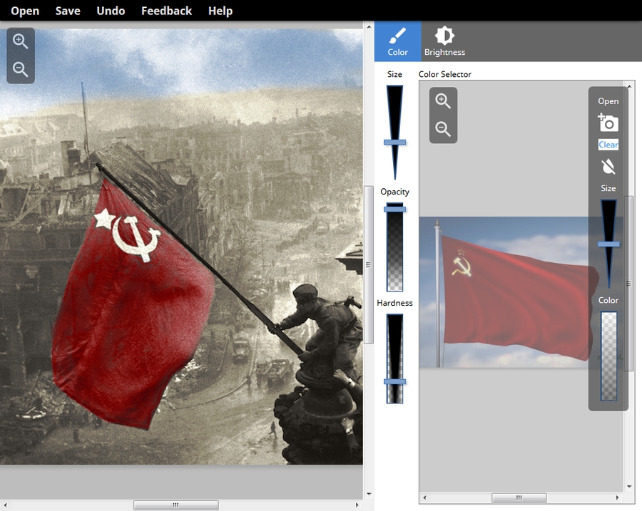
Task: Click the Color Selector horizontal scrollbar thumb
Action: pyautogui.click(x=519, y=497)
